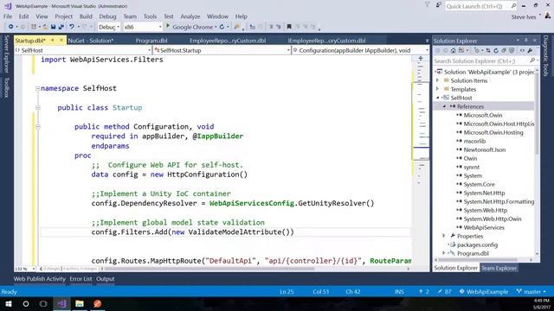Image resolution: width=554 pixels, height=311 pixels.
Task: Open the Output panel
Action: (x=106, y=278)
